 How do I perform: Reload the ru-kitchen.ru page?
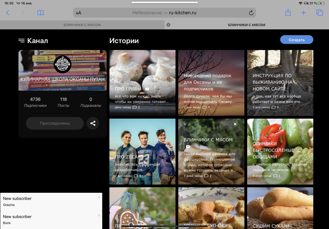(251, 13)
